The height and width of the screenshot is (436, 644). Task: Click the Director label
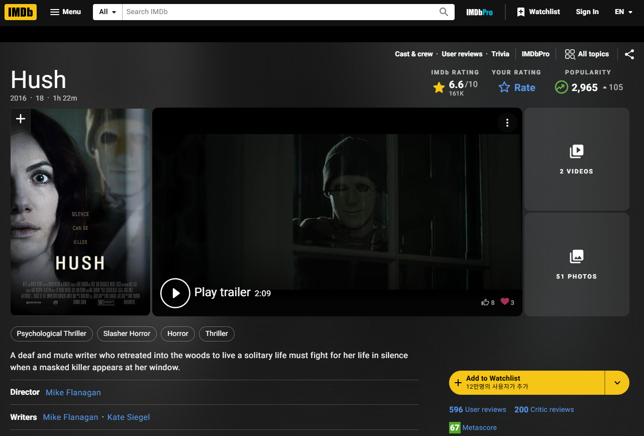coord(25,392)
